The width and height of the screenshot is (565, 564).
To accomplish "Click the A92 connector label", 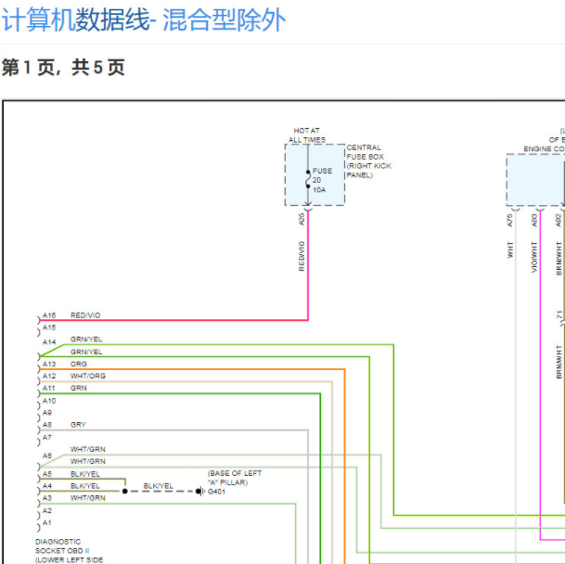I will click(559, 221).
